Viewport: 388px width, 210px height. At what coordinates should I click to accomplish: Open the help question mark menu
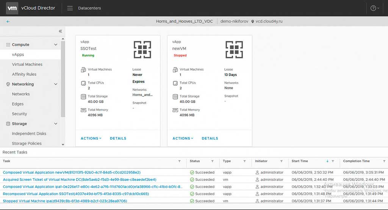pos(374,8)
